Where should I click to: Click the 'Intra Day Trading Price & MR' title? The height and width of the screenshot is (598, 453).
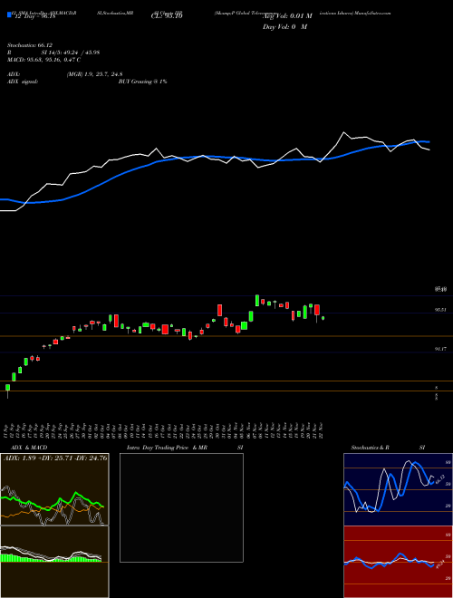(167, 448)
